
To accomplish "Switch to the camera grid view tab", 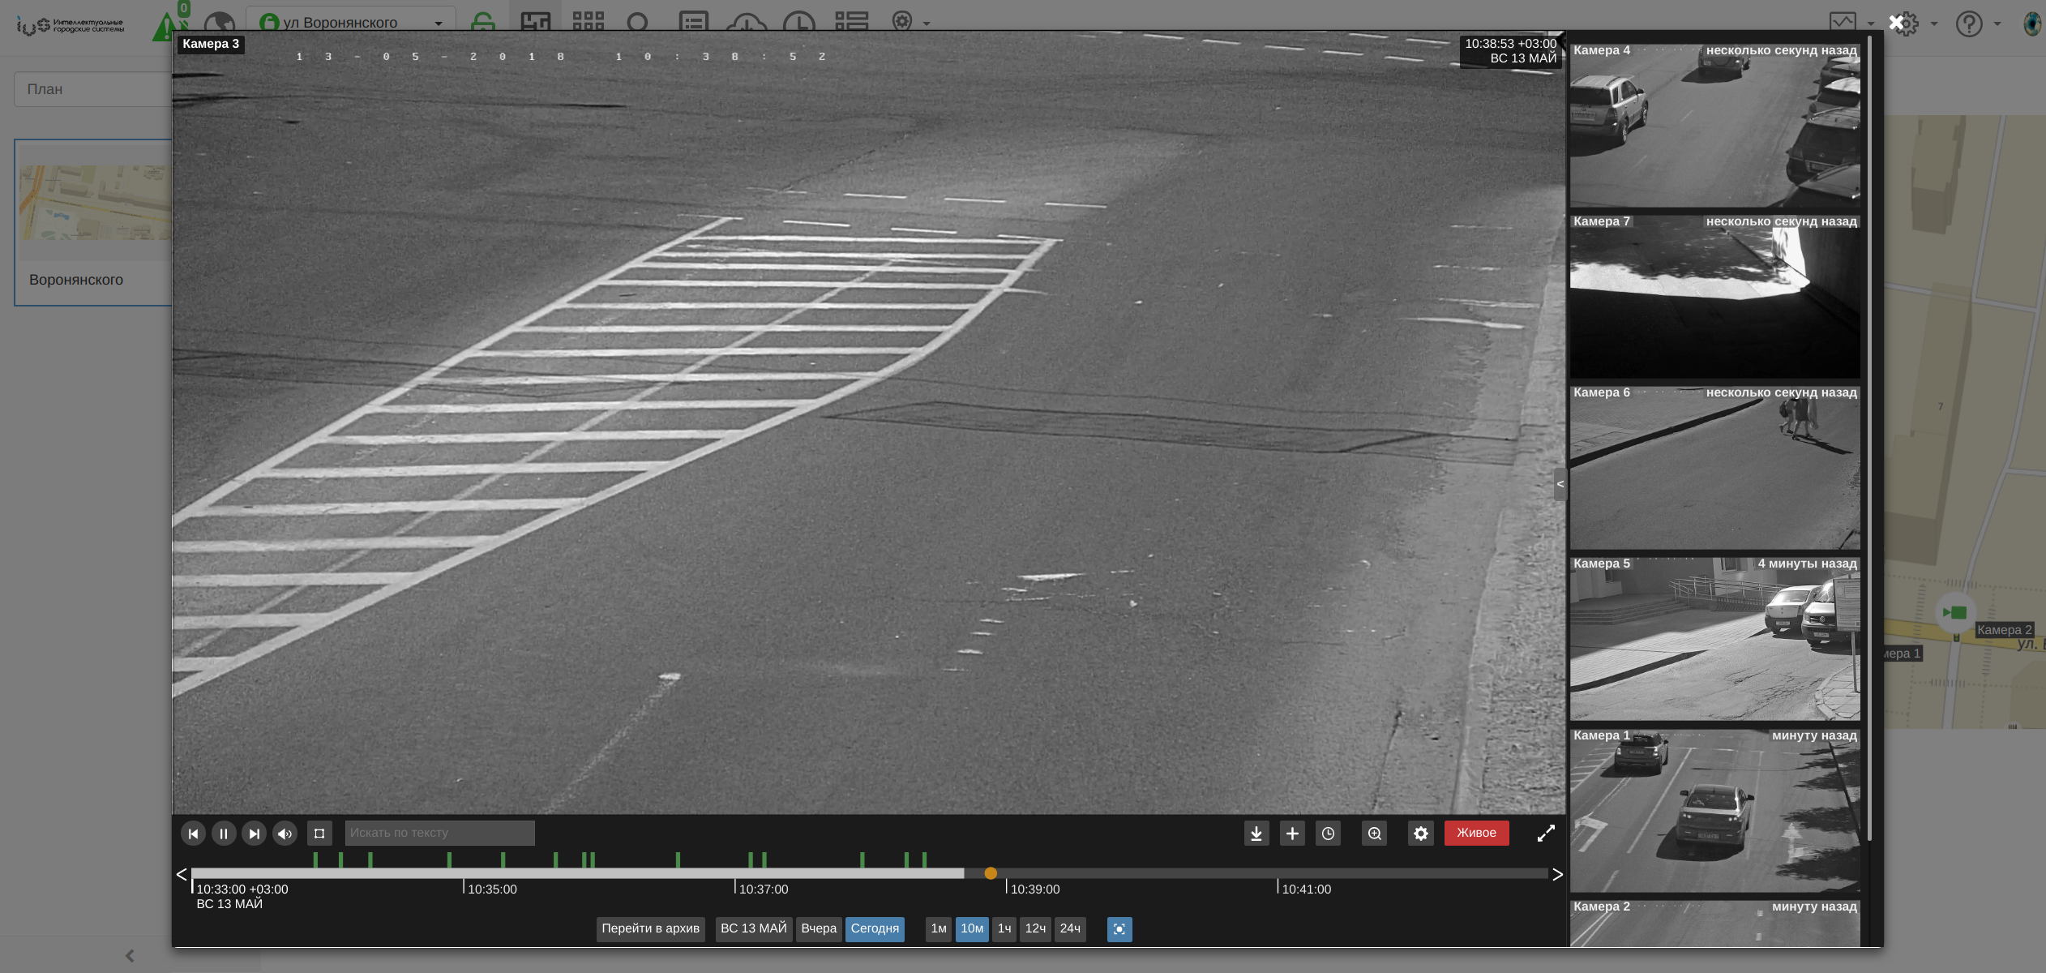I will tap(589, 21).
